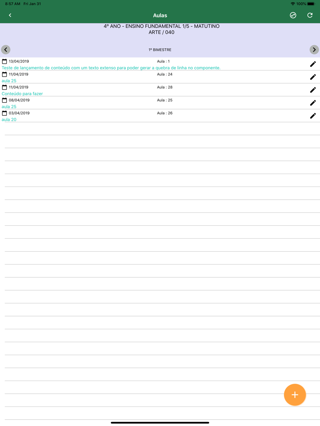Select the 'Aula : 24' label
The image size is (320, 426).
[165, 74]
